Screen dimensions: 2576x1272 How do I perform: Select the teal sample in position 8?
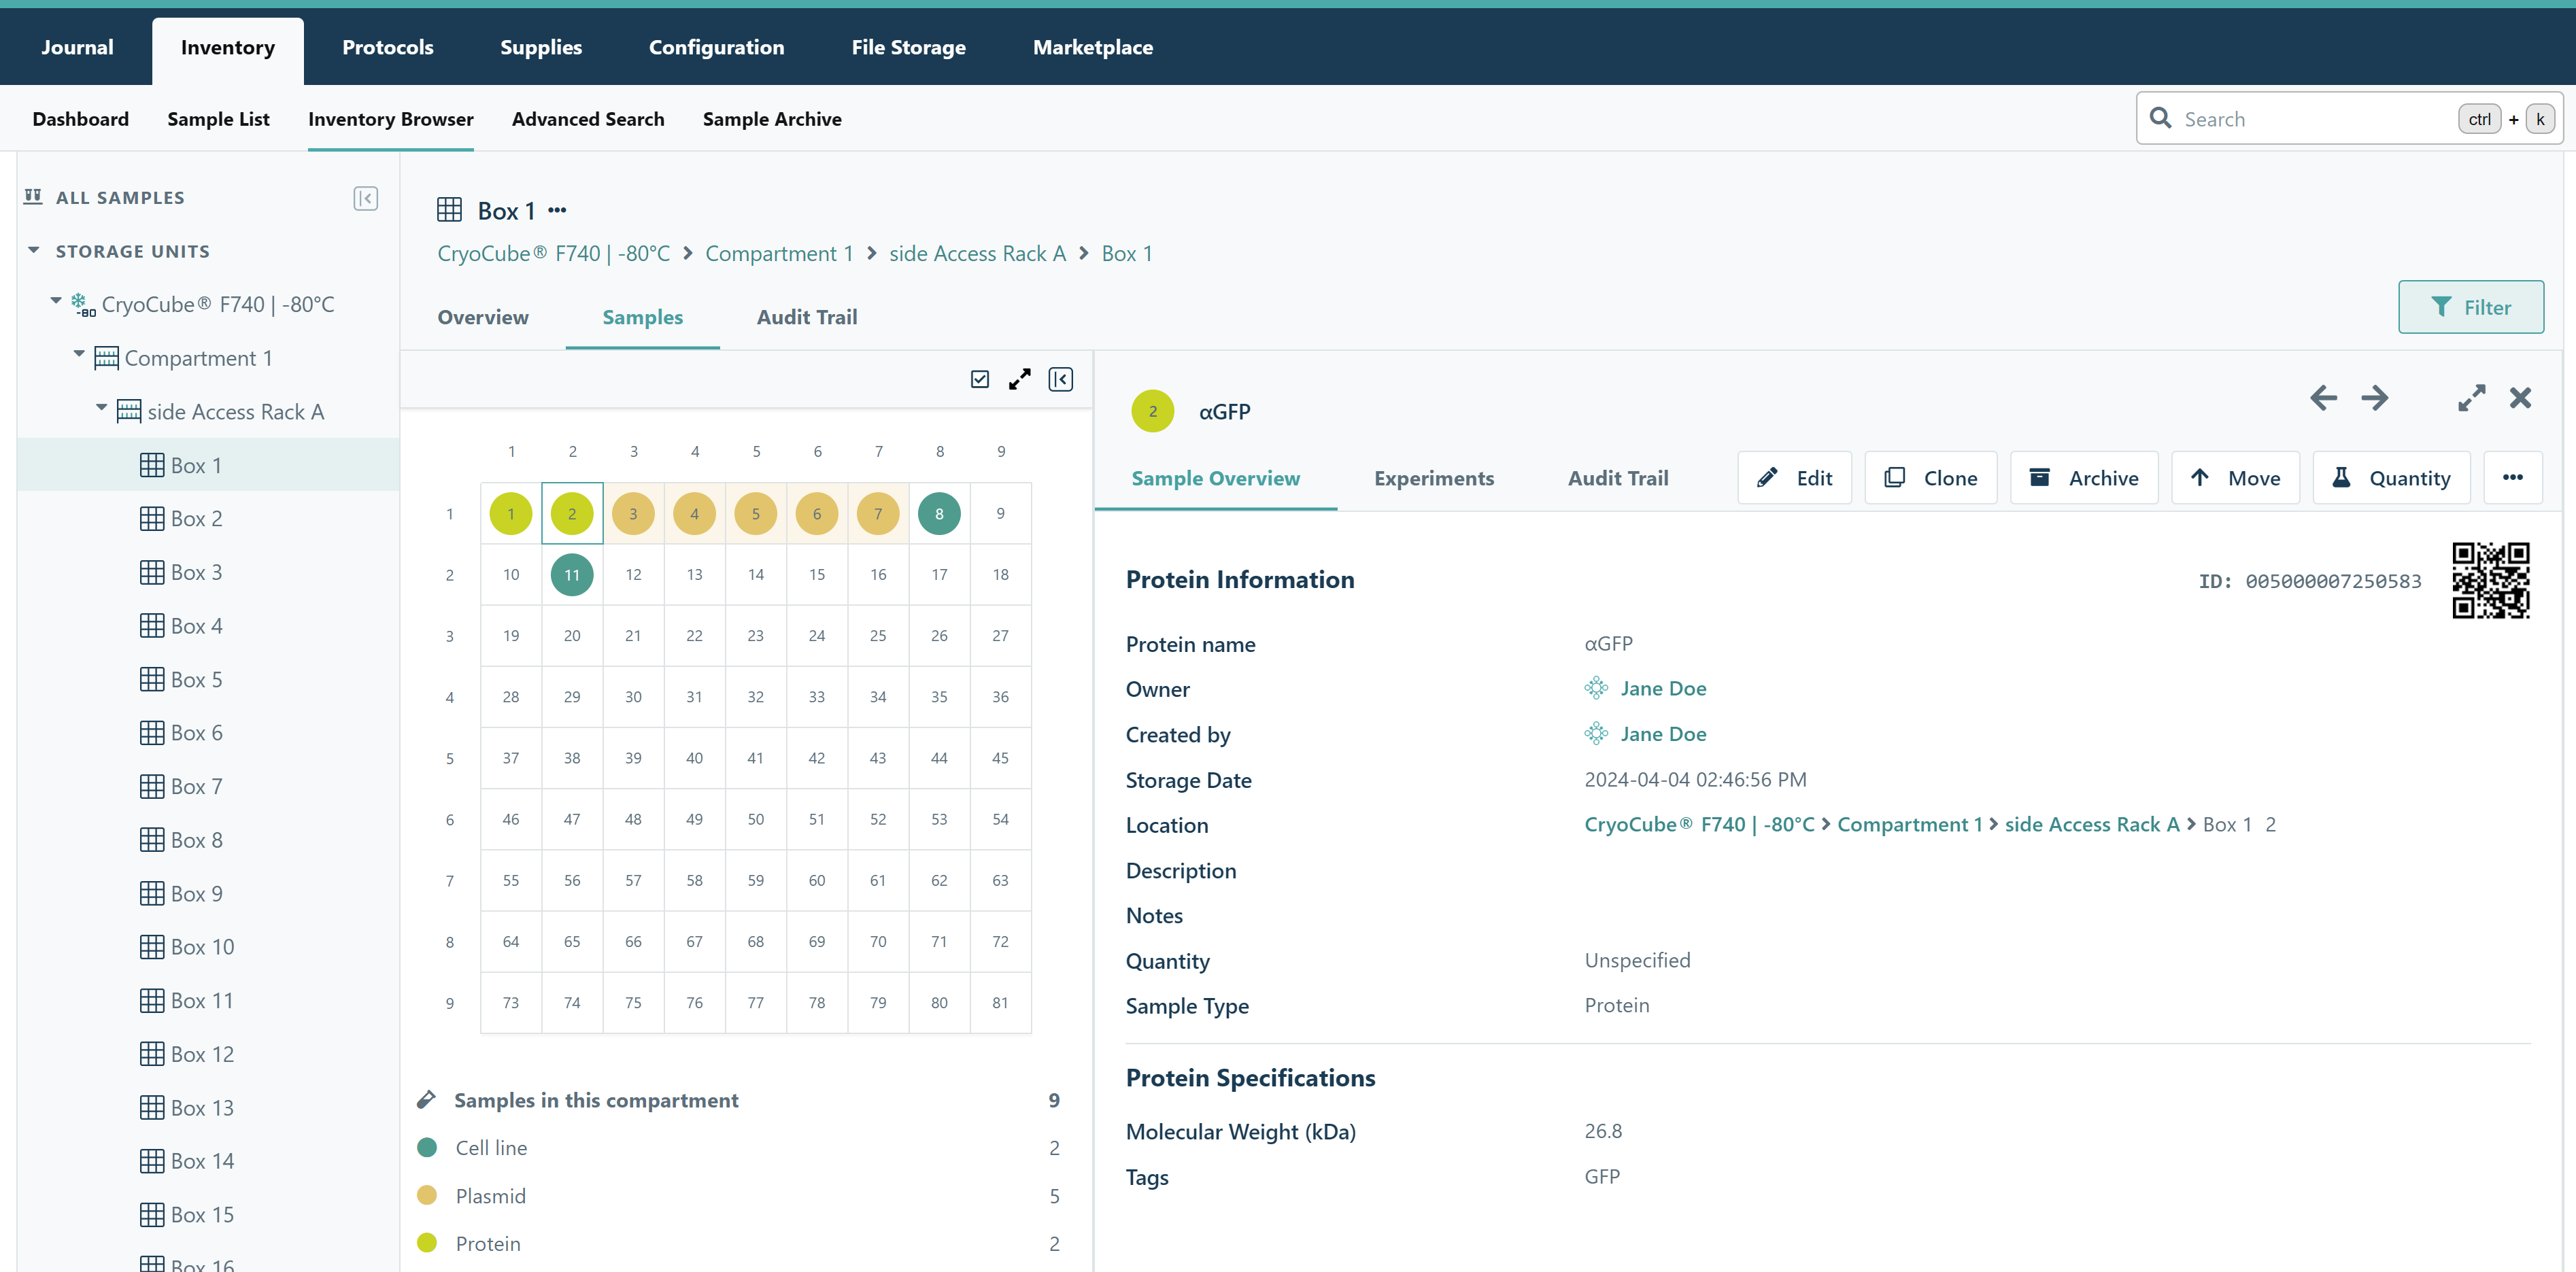pyautogui.click(x=938, y=513)
